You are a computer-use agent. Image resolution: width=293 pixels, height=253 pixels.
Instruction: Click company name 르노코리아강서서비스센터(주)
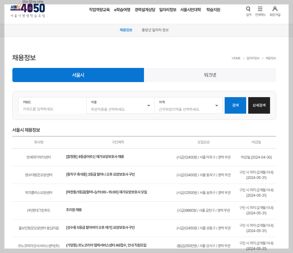(x=39, y=246)
